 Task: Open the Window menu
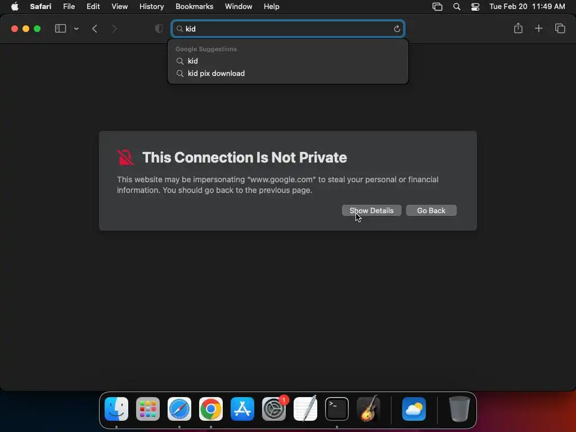(x=238, y=6)
